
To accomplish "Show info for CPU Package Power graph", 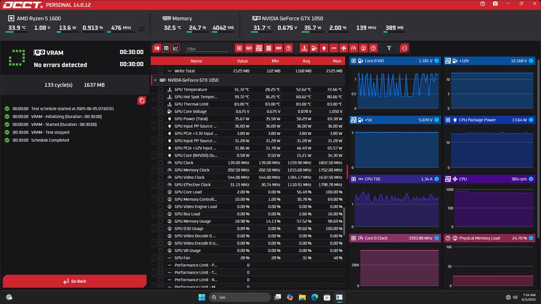I will (x=531, y=120).
